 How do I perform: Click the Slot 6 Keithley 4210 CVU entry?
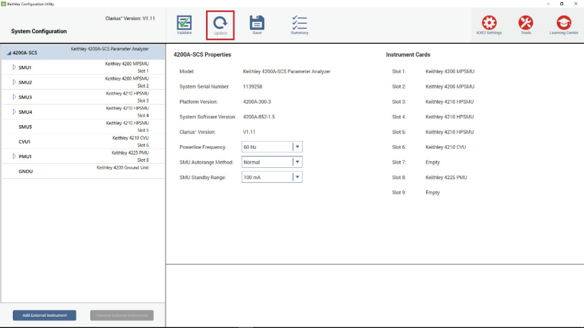446,147
